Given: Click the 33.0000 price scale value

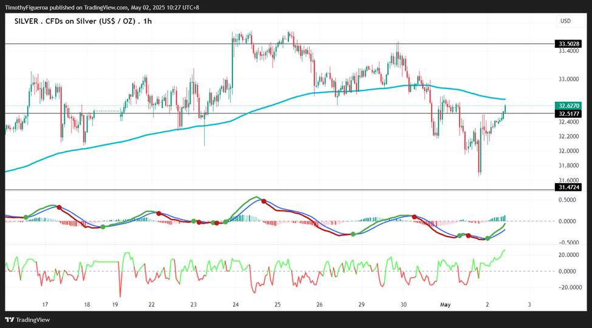Looking at the screenshot, I should [568, 79].
